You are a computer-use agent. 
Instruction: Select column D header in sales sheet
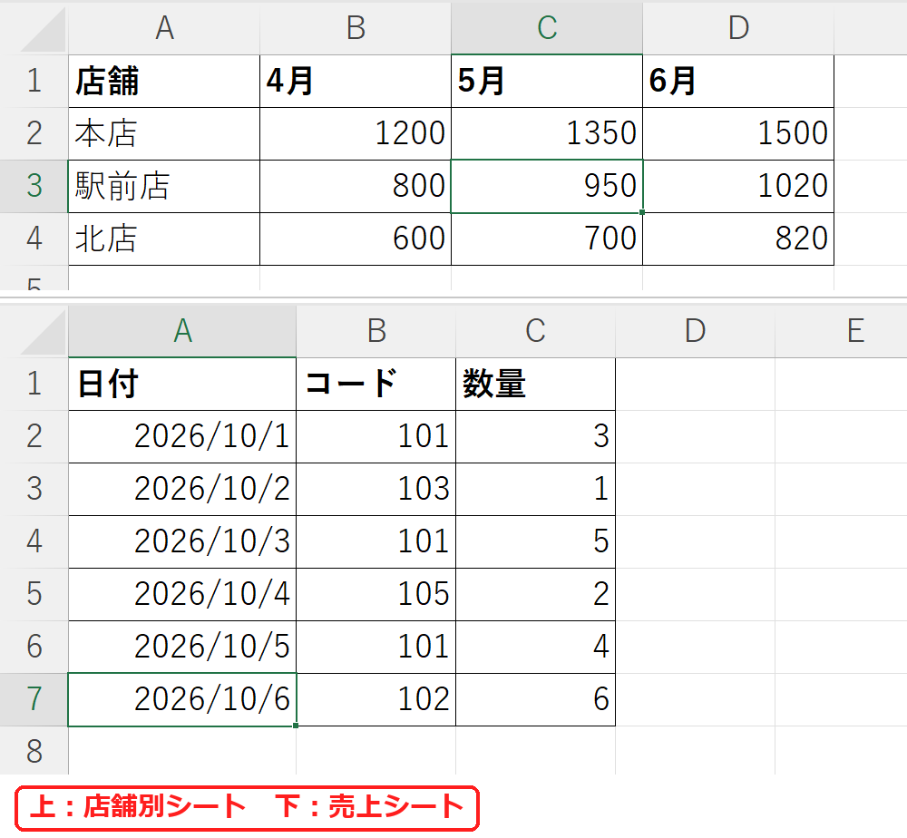(x=696, y=331)
